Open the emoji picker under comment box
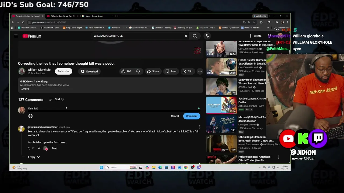This screenshot has height=193, width=344. pyautogui.click(x=30, y=116)
